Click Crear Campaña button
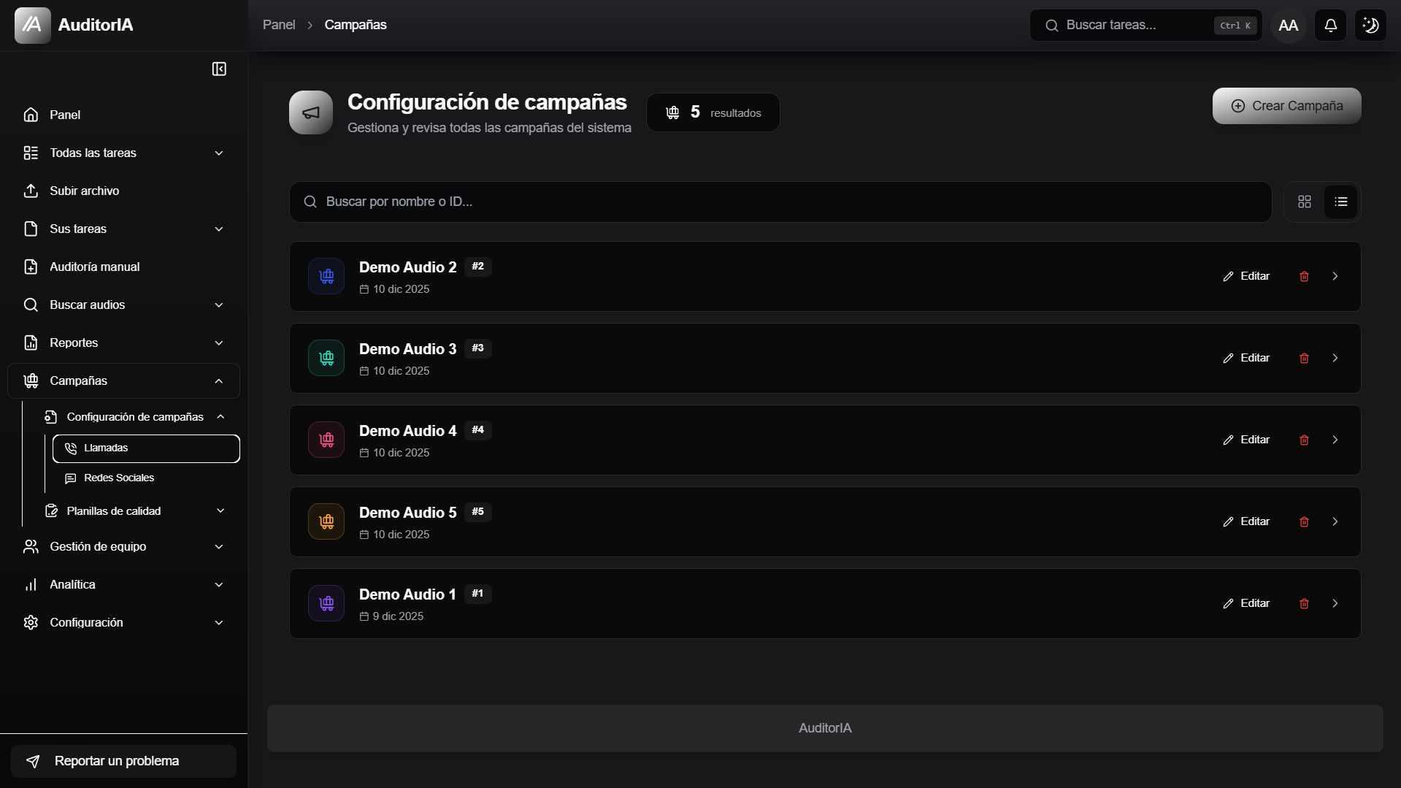This screenshot has height=788, width=1401. 1286,106
